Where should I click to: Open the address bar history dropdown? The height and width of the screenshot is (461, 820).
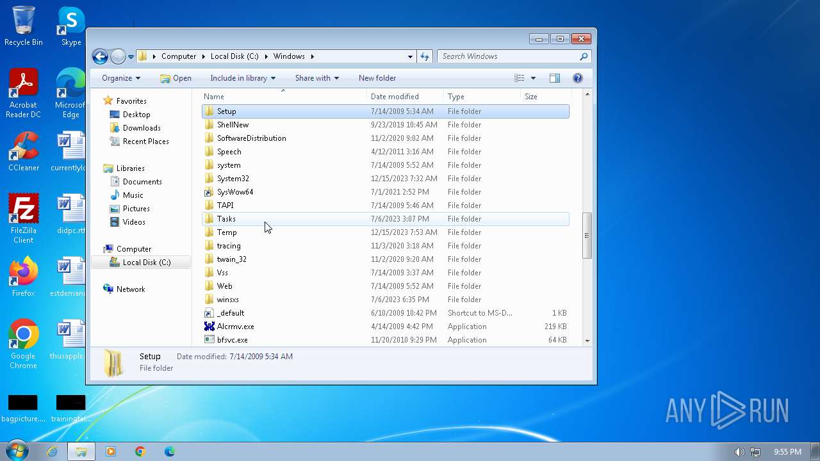point(410,56)
